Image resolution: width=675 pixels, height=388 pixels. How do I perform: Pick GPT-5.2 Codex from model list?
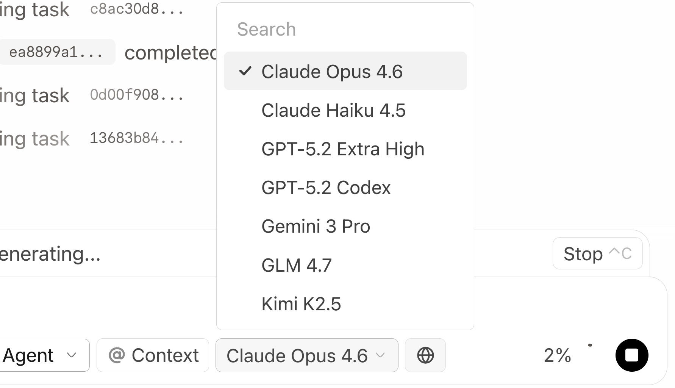(326, 188)
